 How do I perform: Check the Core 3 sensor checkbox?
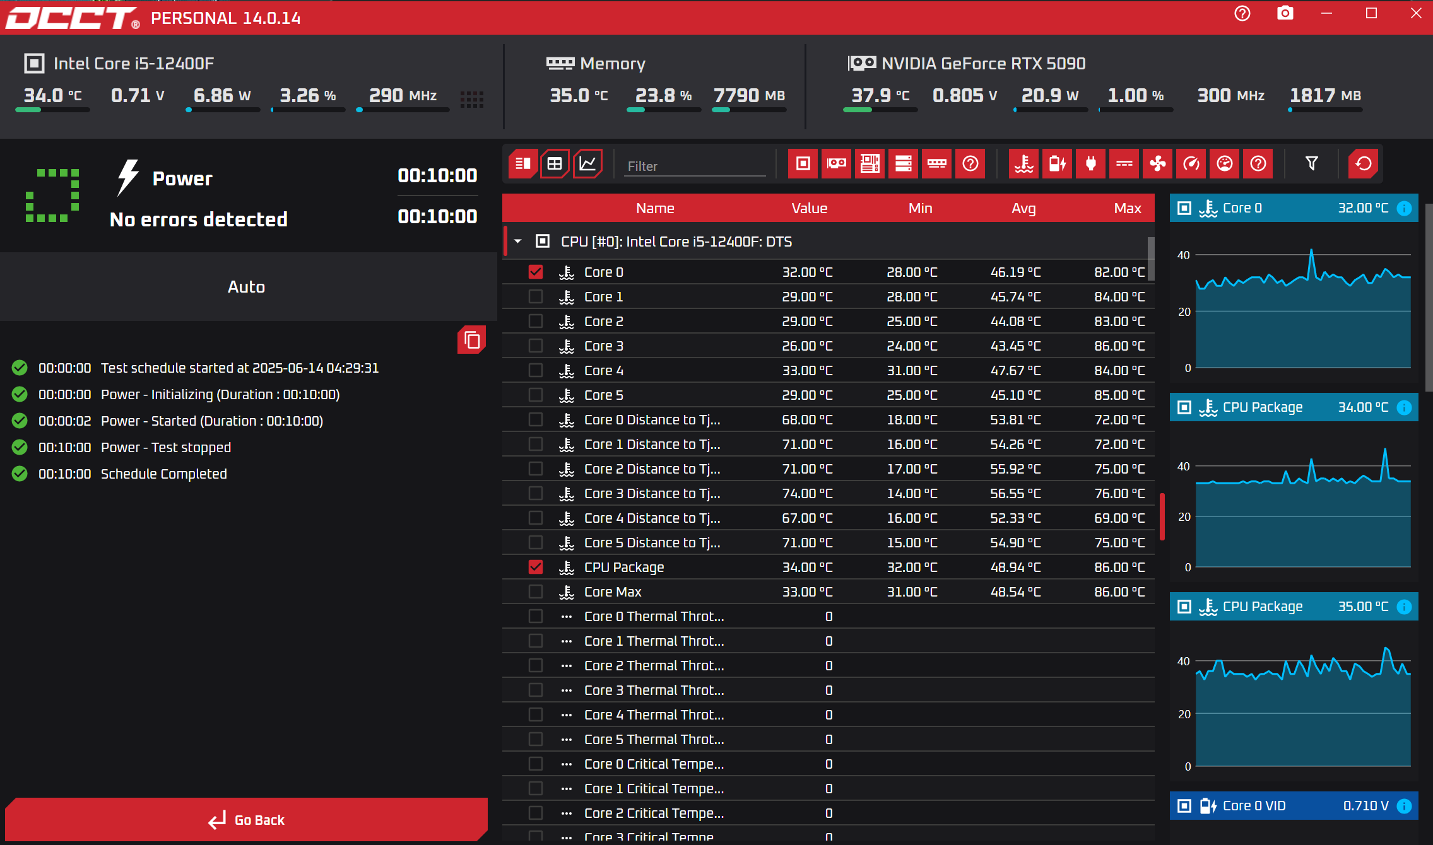(x=536, y=346)
